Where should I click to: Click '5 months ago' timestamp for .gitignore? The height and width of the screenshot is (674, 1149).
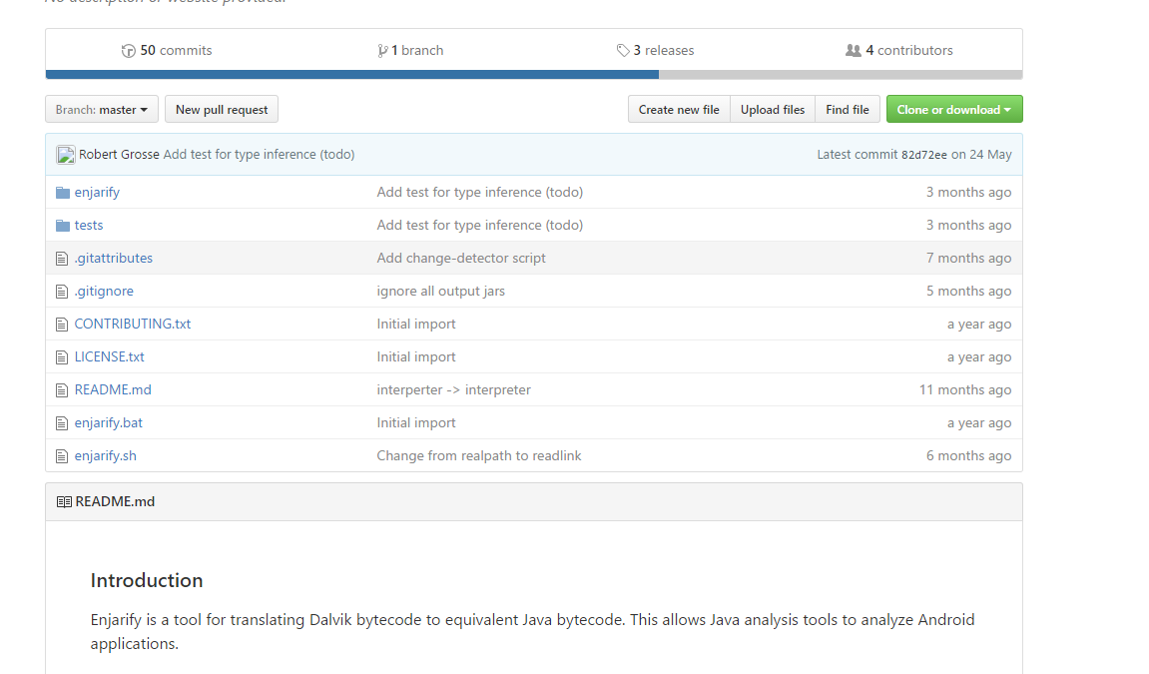coord(968,291)
